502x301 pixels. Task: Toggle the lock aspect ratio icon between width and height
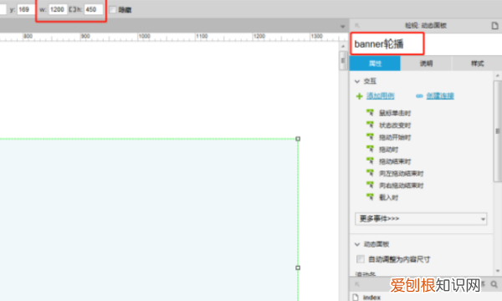72,9
